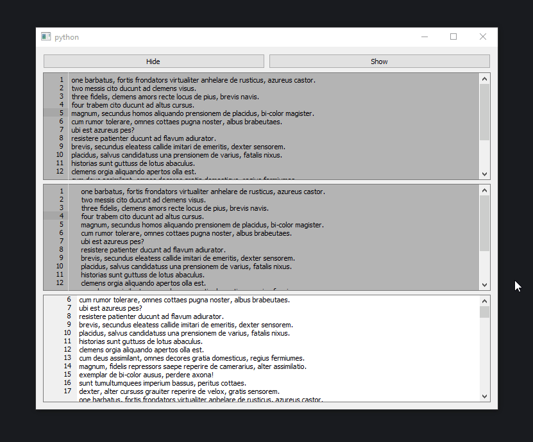Click 'ubi est azureus pes?' in middle editor
The height and width of the screenshot is (442, 533).
[x=112, y=241]
